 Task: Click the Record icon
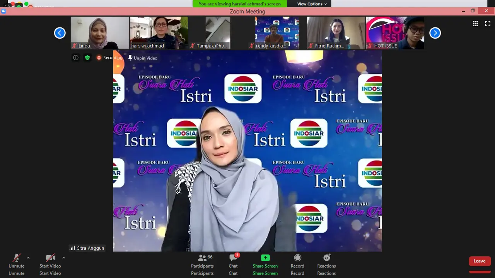pyautogui.click(x=297, y=258)
